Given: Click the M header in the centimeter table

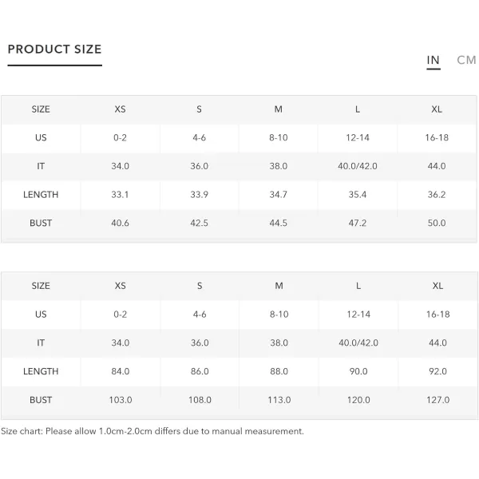Looking at the screenshot, I should coord(279,286).
